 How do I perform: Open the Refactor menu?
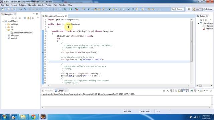pos(23,5)
